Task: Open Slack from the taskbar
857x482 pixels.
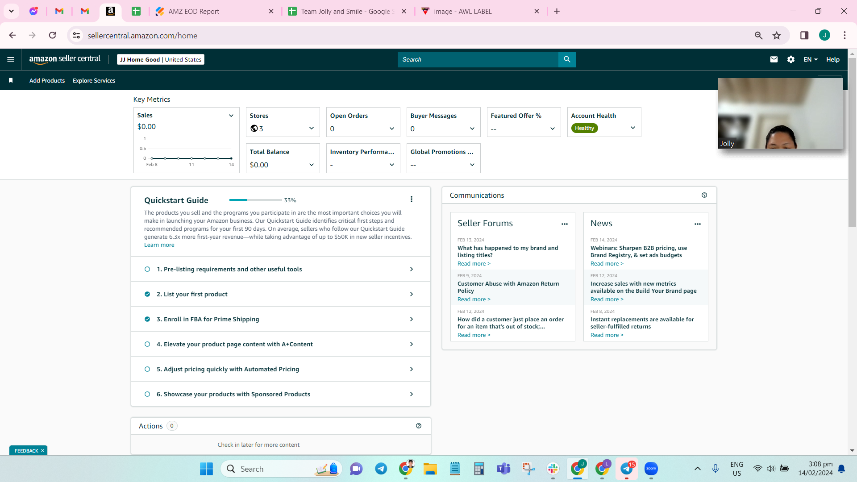Action: [553, 469]
